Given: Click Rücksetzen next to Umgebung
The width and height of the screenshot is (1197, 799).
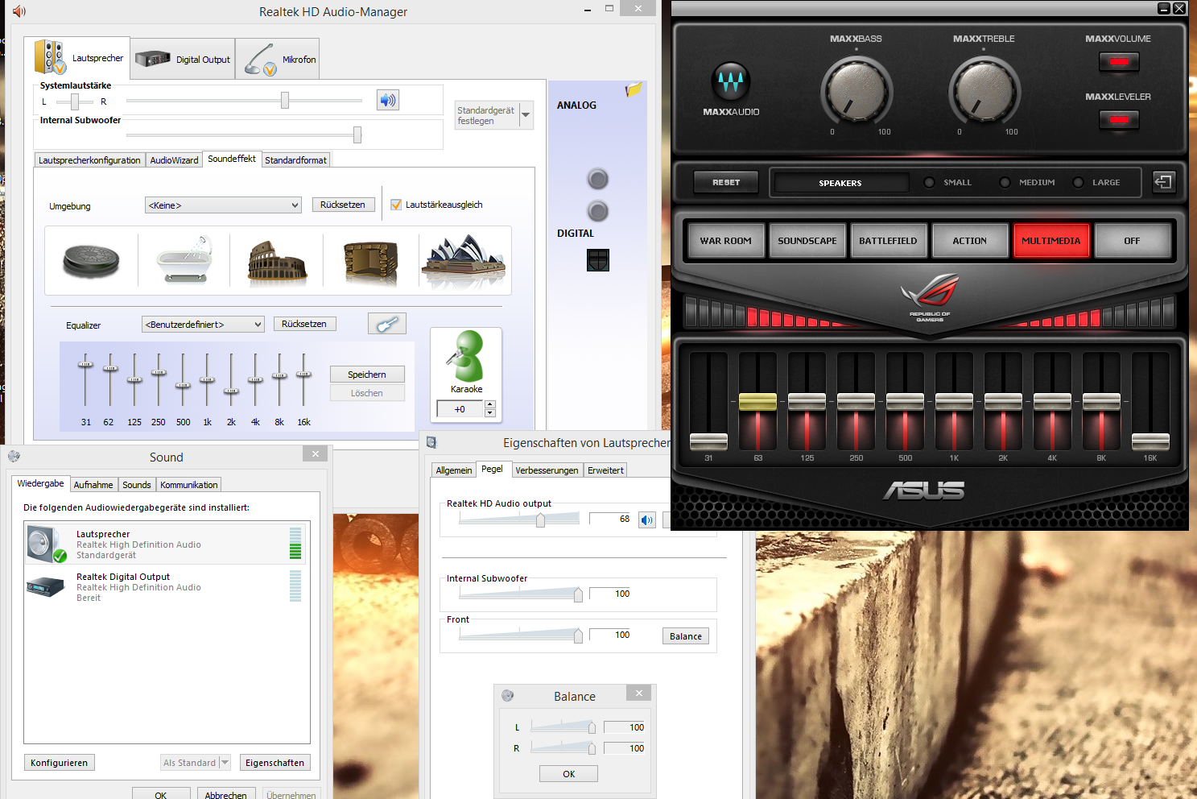Looking at the screenshot, I should pos(343,205).
